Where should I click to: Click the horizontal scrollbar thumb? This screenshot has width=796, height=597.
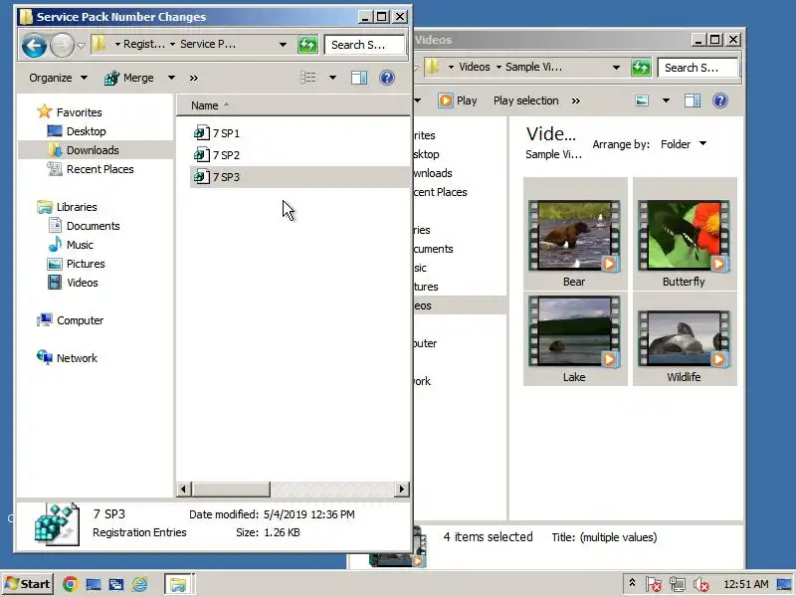tap(231, 490)
